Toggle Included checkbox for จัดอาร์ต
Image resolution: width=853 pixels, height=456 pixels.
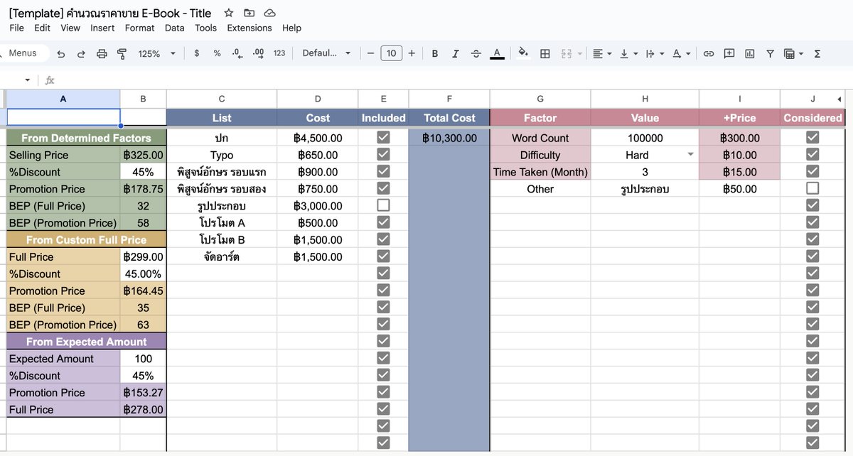384,256
